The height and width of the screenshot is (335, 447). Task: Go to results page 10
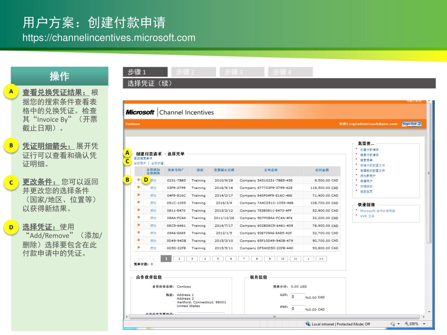282,259
